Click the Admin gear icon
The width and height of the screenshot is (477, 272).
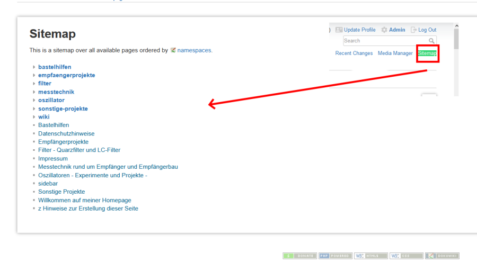click(x=384, y=30)
